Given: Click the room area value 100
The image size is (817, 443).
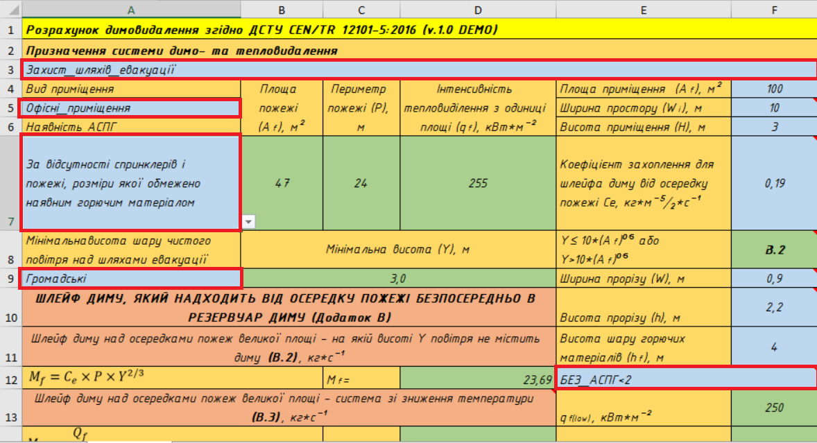Looking at the screenshot, I should click(774, 89).
